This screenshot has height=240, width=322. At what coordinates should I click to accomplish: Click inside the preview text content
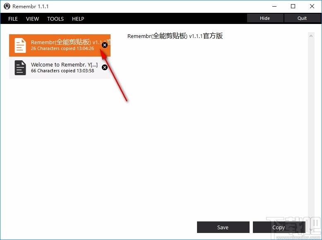(175, 36)
